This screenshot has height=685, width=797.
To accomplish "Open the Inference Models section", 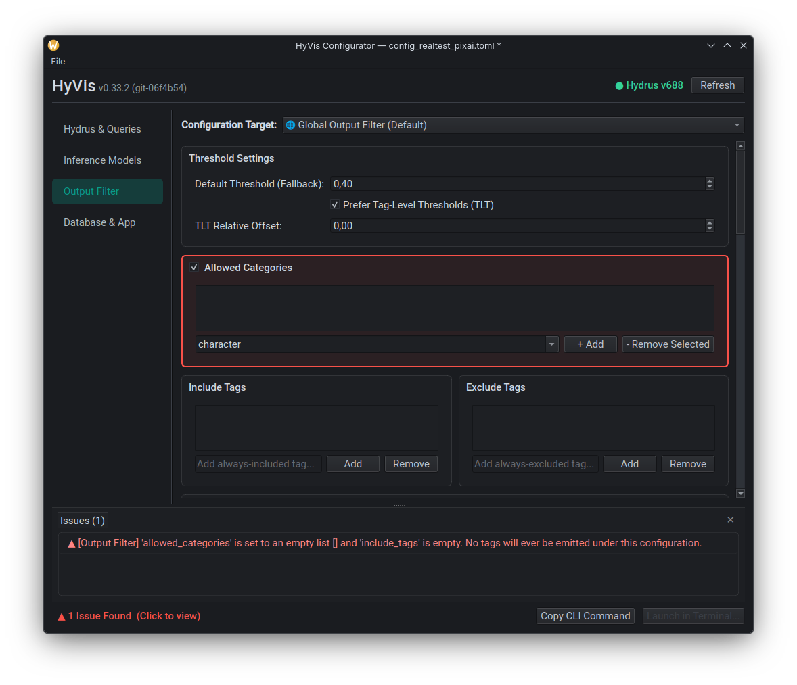I will 108,160.
